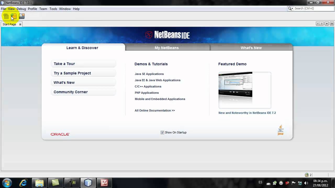The height and width of the screenshot is (188, 335).
Task: Click the ES language indicator
Action: click(x=260, y=182)
